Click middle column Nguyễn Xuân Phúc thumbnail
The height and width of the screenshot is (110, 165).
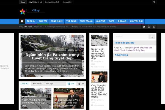click(99, 77)
